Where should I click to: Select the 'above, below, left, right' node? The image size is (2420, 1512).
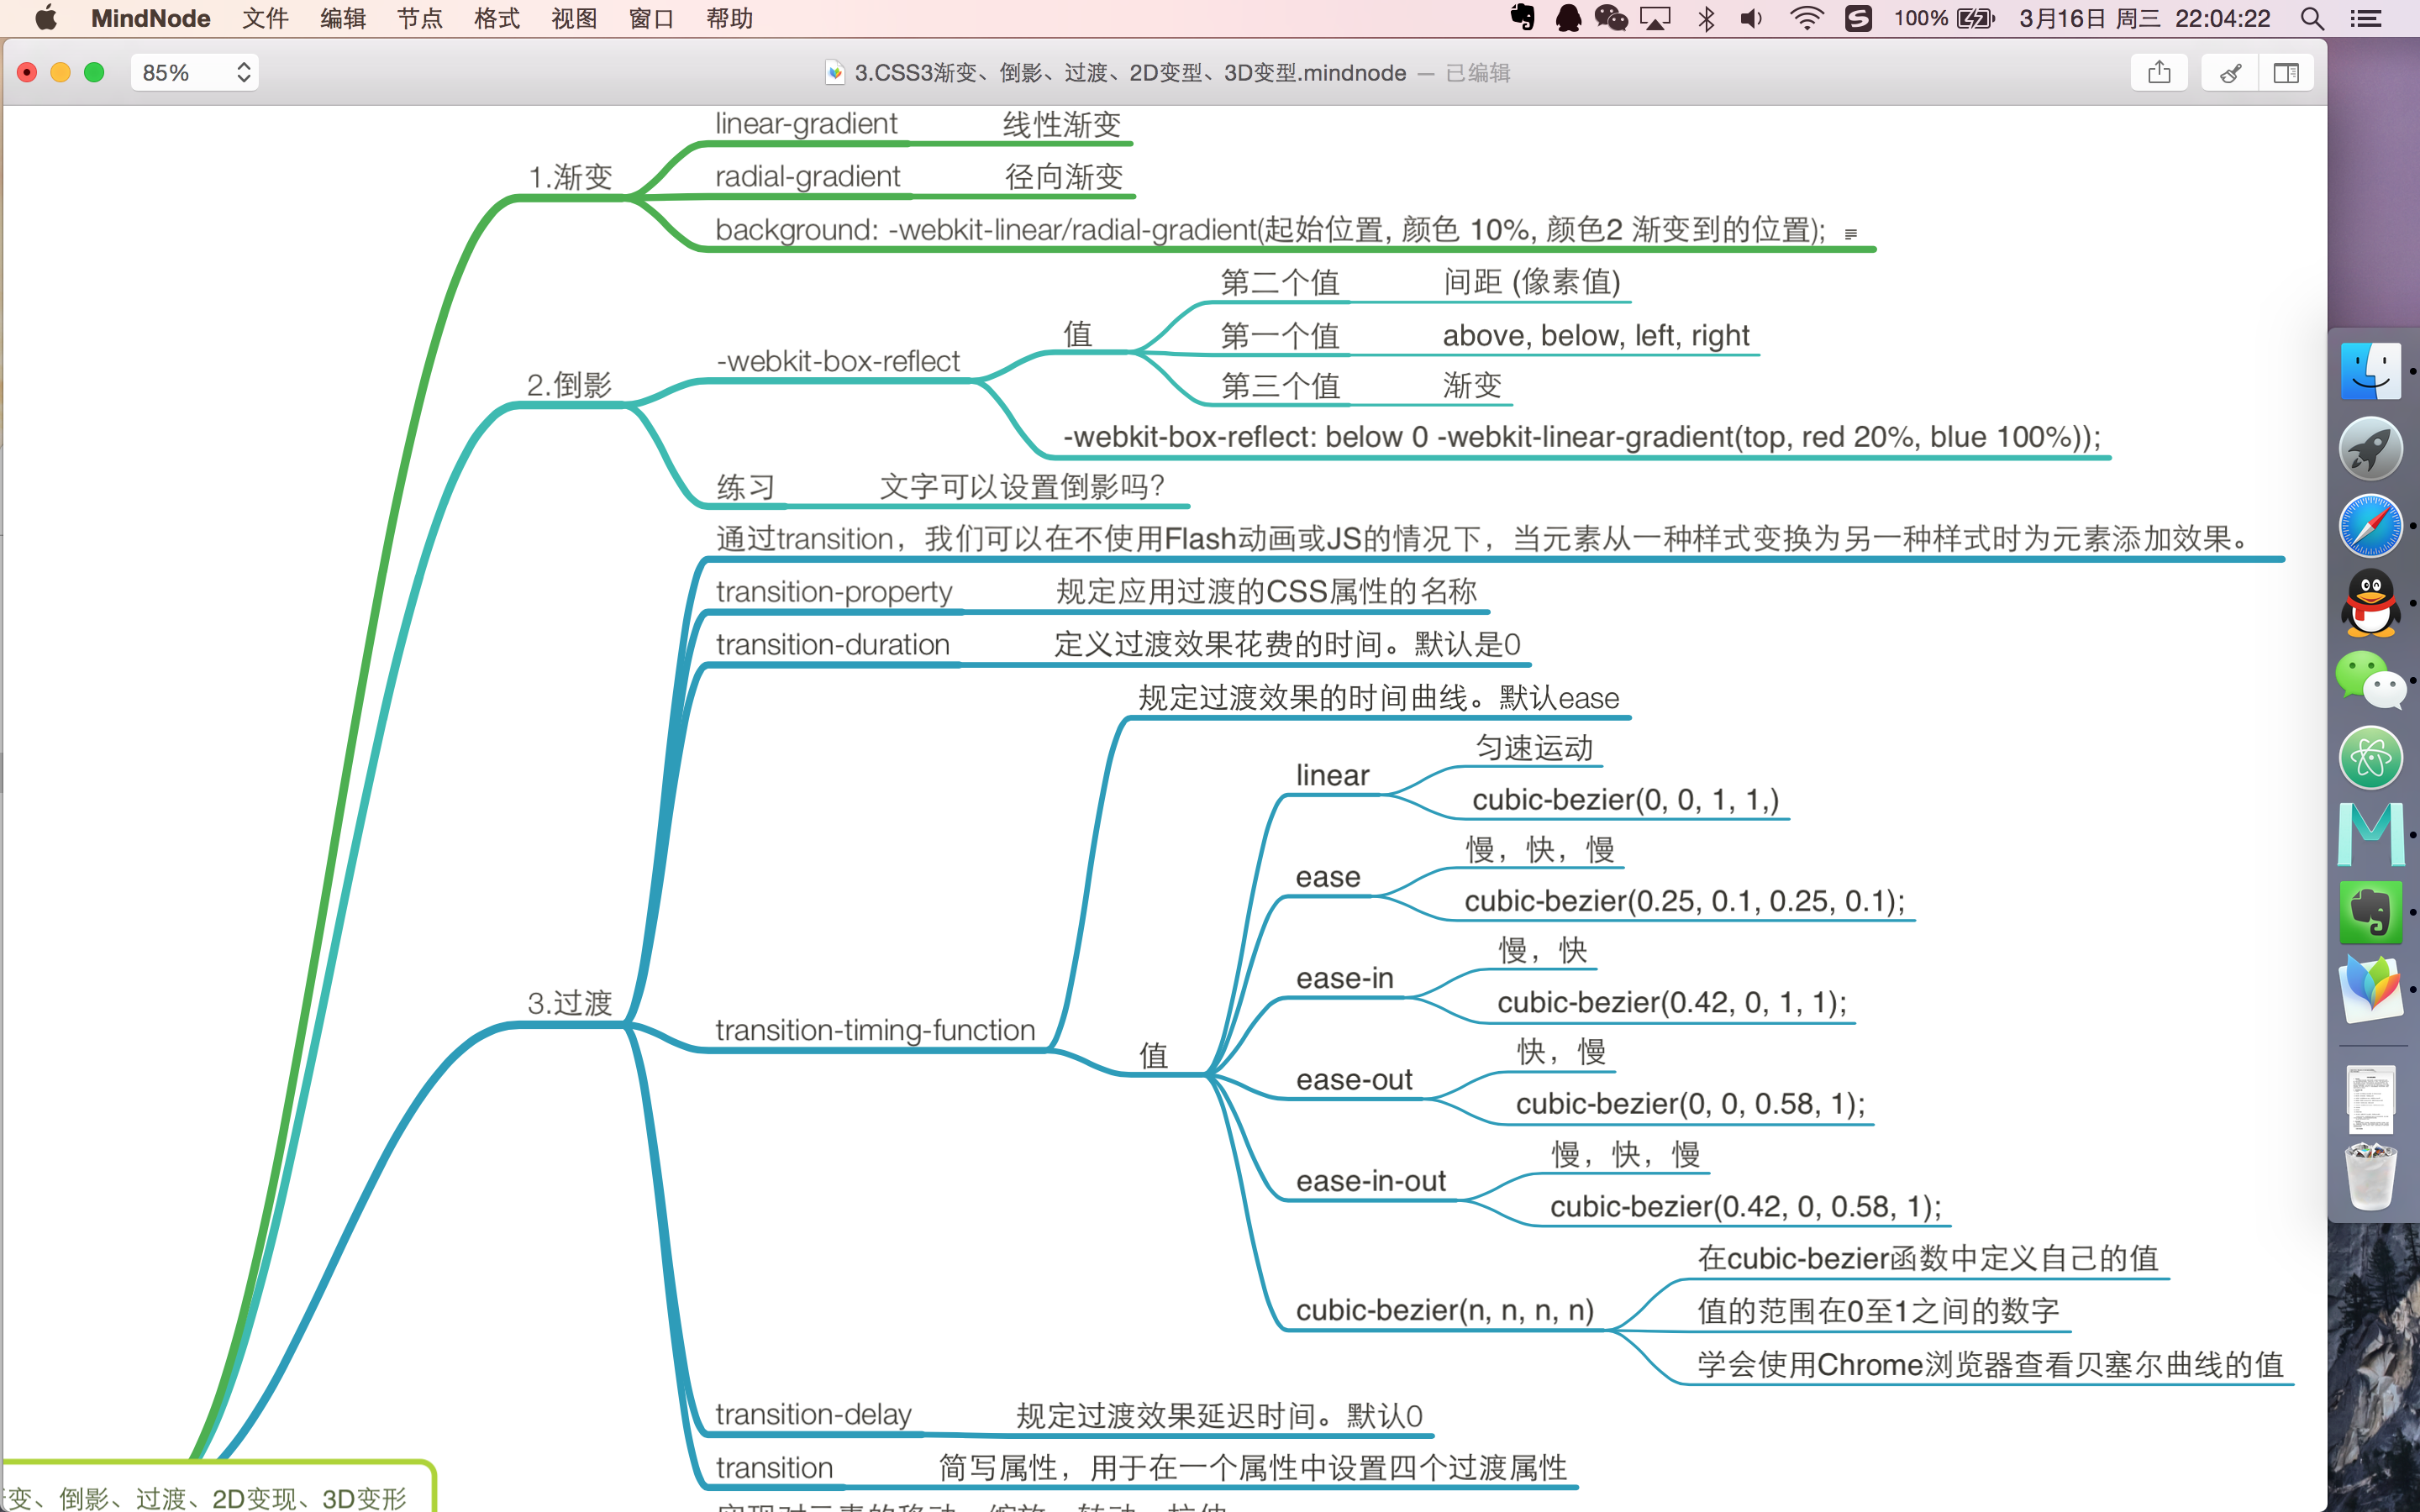point(1596,335)
